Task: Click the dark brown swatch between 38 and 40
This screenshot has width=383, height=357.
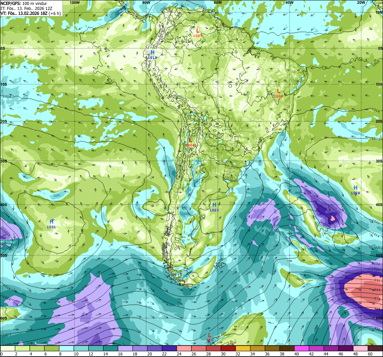Action: coord(287,349)
